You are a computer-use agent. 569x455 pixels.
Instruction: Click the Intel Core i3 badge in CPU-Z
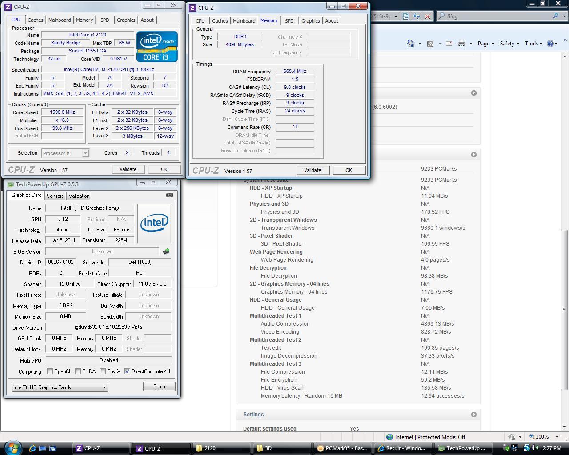[157, 47]
